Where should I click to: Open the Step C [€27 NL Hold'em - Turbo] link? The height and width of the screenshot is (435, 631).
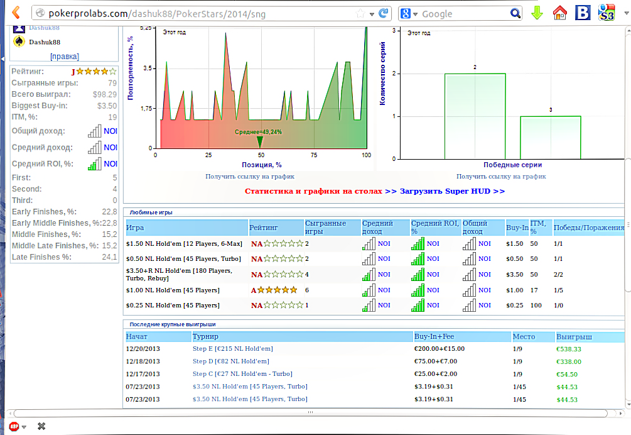[x=242, y=374]
